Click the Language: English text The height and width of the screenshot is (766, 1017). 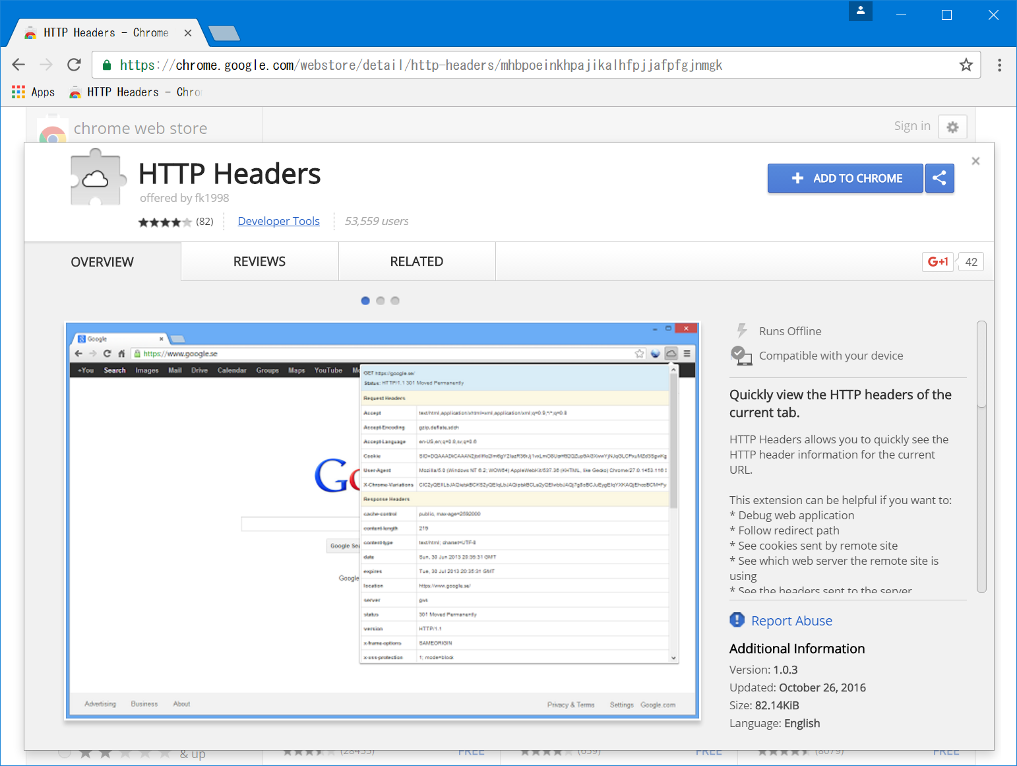pos(774,723)
